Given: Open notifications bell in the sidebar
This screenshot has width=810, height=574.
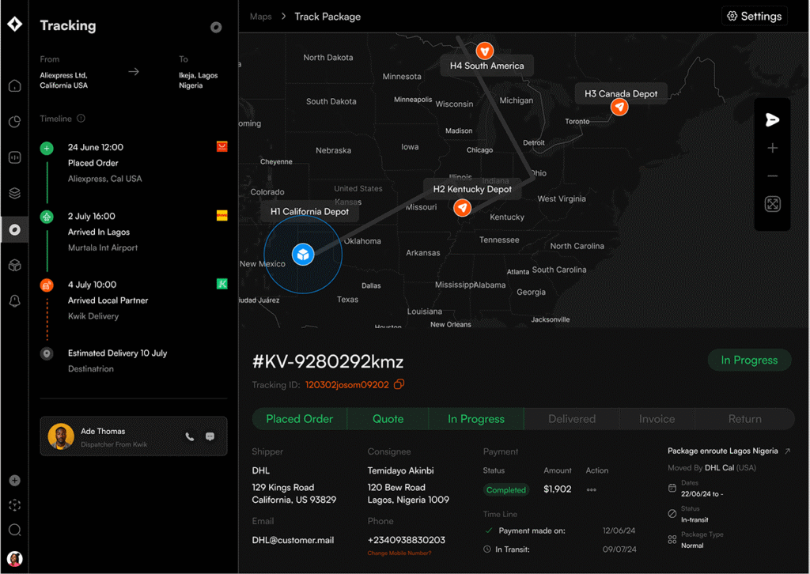Looking at the screenshot, I should pyautogui.click(x=14, y=301).
